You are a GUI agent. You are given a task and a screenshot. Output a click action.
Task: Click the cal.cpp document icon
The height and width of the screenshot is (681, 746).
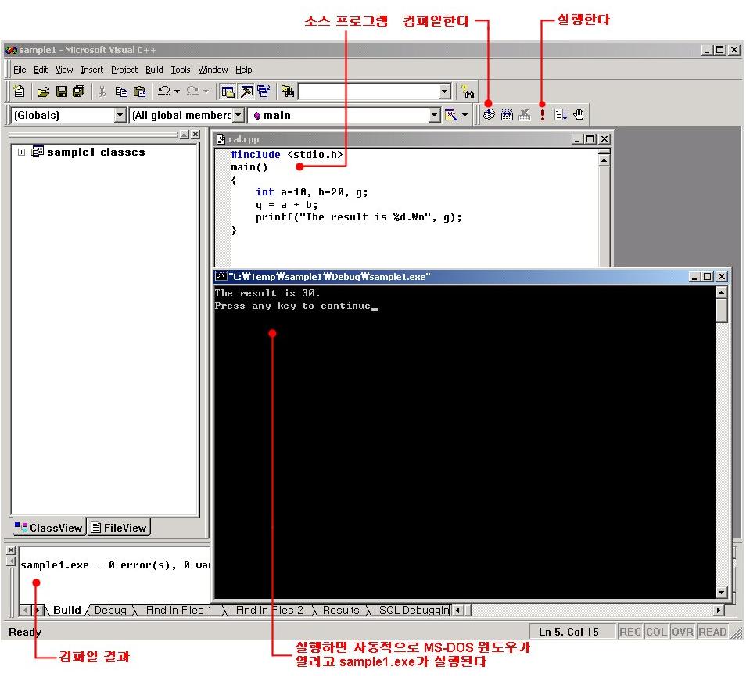pos(221,139)
